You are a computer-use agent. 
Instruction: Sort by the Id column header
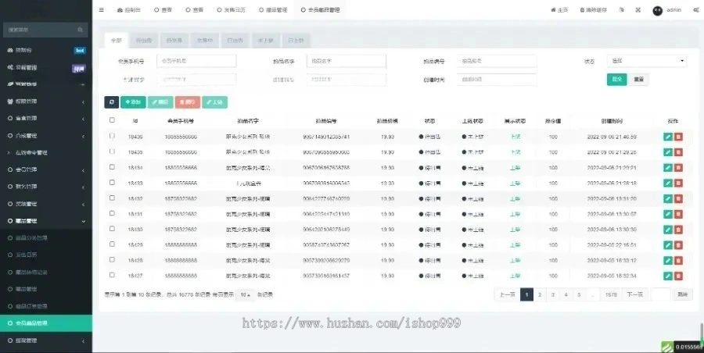(x=135, y=121)
